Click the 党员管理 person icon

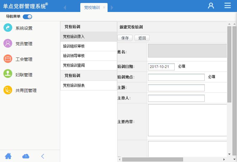(x=8, y=43)
